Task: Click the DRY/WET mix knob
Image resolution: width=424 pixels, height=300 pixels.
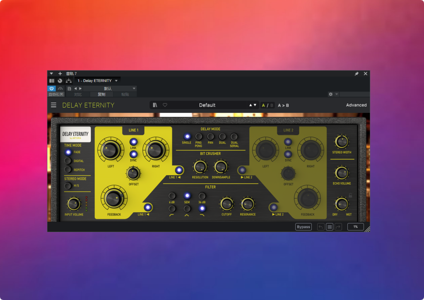Action: tap(342, 204)
